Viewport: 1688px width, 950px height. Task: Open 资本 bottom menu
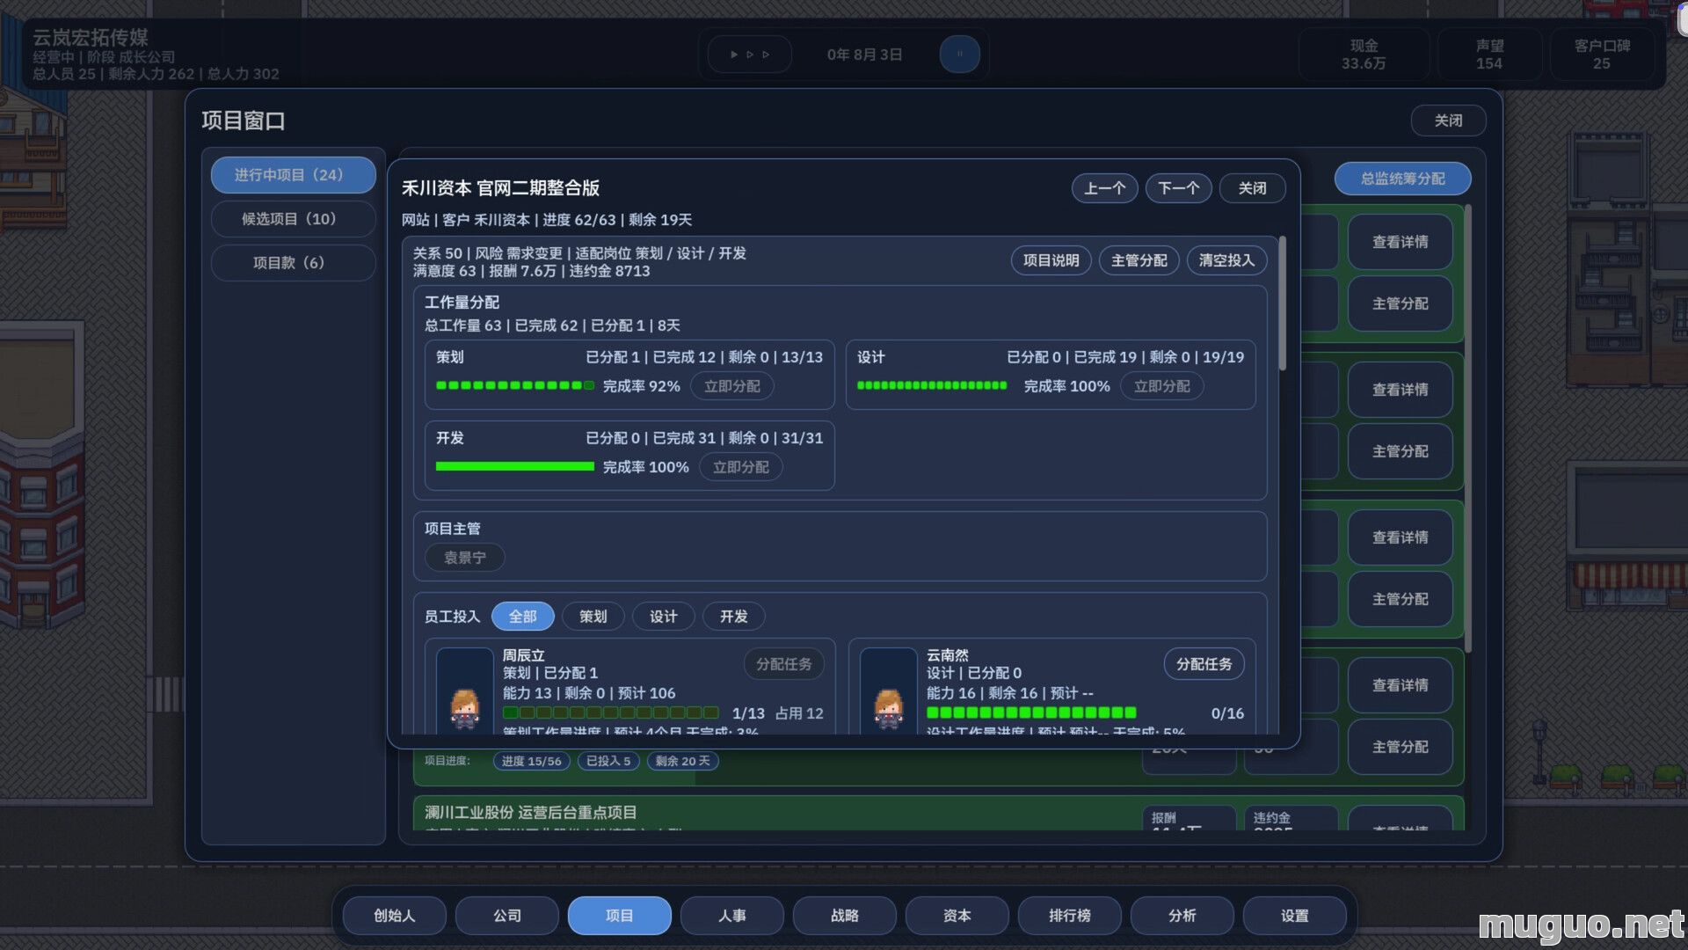(957, 916)
